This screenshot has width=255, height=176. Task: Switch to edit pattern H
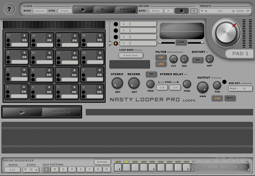pyautogui.click(x=106, y=169)
